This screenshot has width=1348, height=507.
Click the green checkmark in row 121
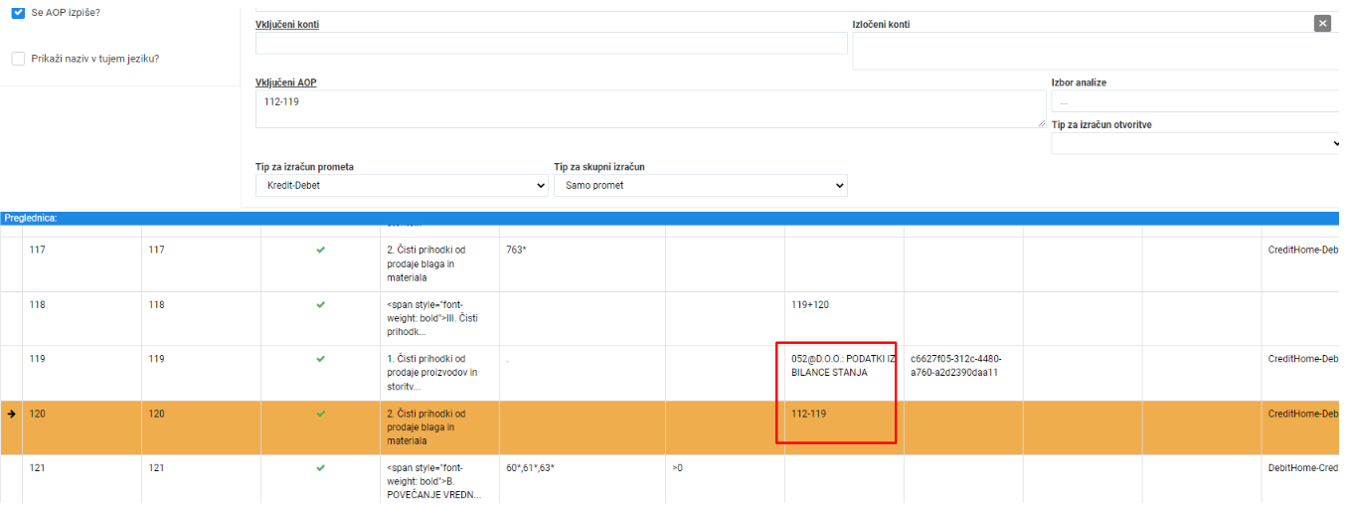pyautogui.click(x=320, y=467)
